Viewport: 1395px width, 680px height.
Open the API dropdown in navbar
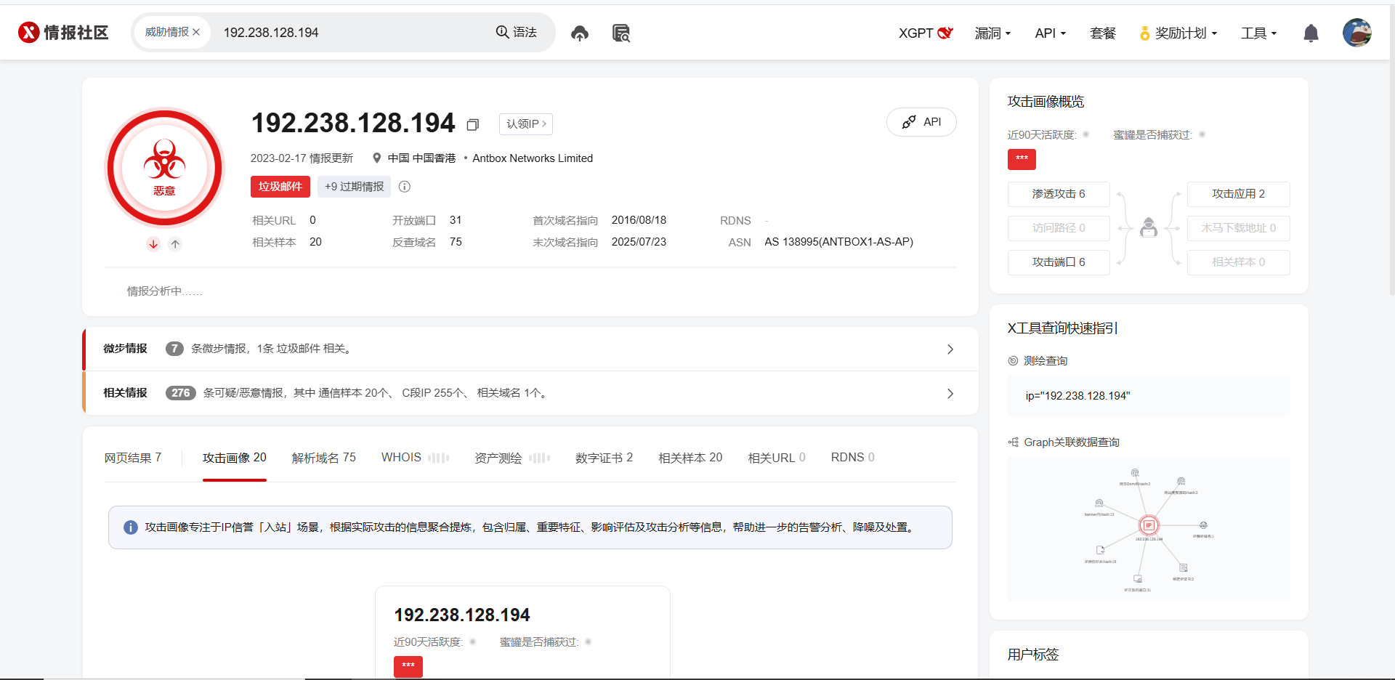point(1050,33)
